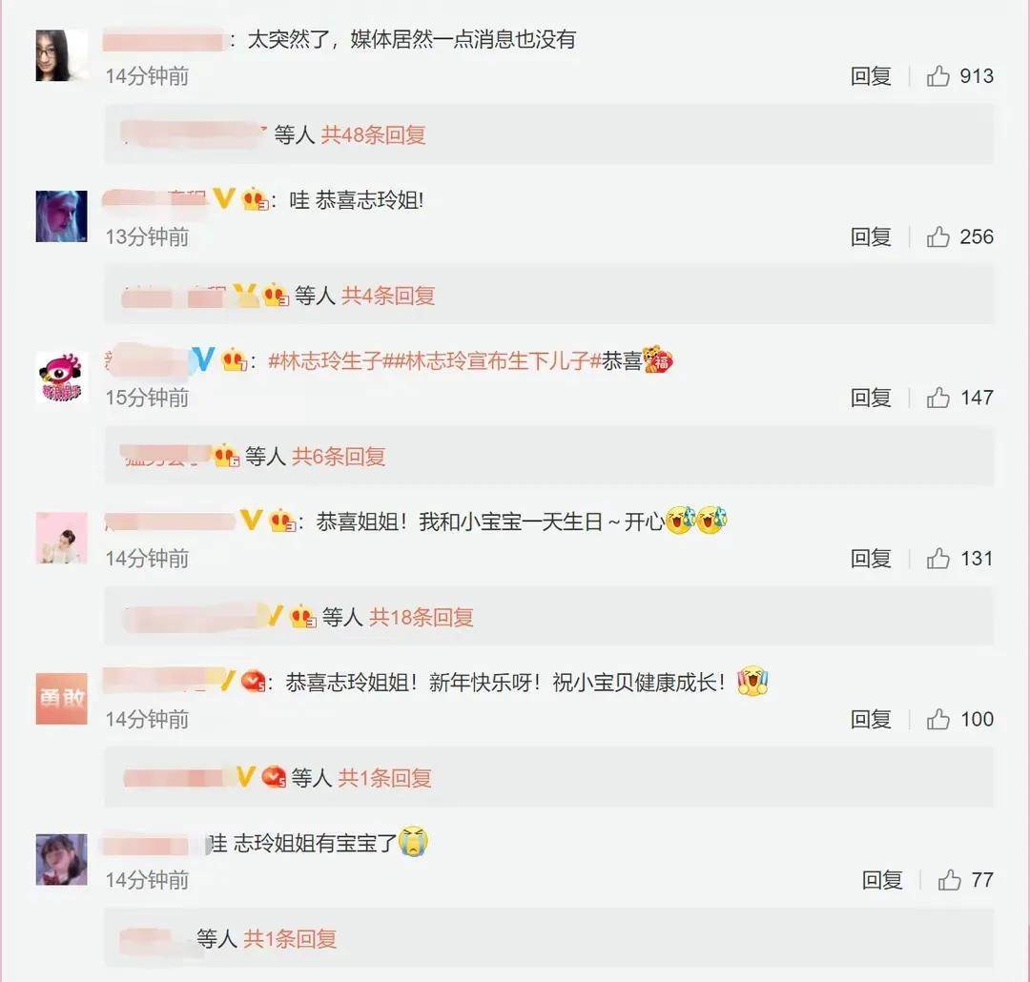This screenshot has width=1030, height=982.
Task: Expand 共1条回复 under the last comment
Action: [x=290, y=939]
